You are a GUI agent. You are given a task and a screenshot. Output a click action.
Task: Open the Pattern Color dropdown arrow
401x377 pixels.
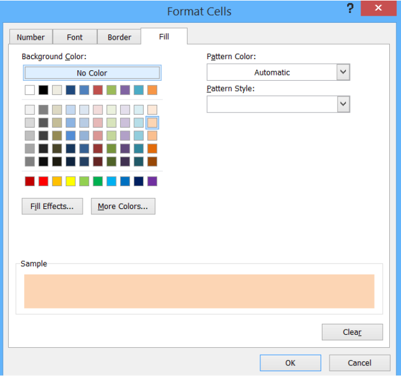coord(343,73)
